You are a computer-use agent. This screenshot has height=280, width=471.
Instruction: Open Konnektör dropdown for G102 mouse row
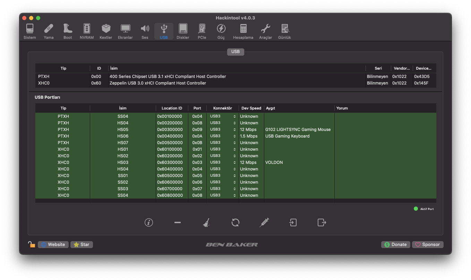click(223, 130)
